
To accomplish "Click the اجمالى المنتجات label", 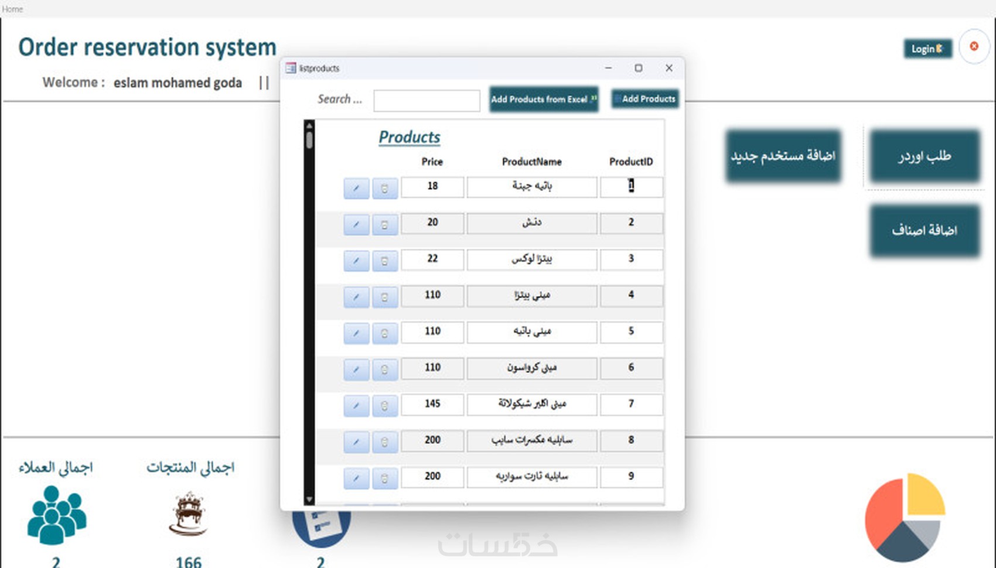I will tap(190, 467).
